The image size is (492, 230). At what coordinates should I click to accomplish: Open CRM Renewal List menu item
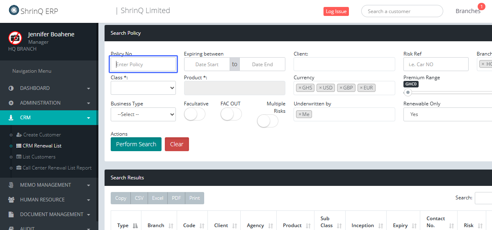[x=42, y=146]
